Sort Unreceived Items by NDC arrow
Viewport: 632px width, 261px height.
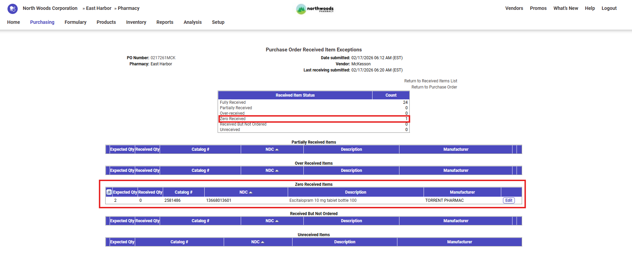point(263,242)
